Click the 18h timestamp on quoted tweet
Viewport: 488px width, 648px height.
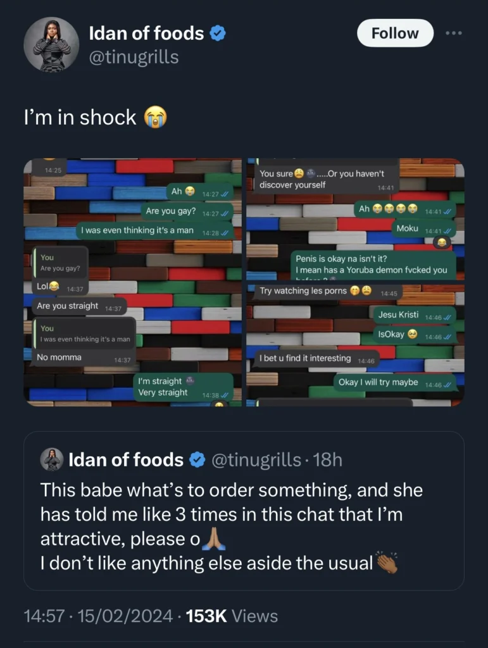[x=327, y=460]
